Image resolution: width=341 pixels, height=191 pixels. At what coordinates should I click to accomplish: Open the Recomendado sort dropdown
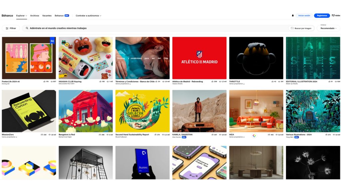[328, 29]
